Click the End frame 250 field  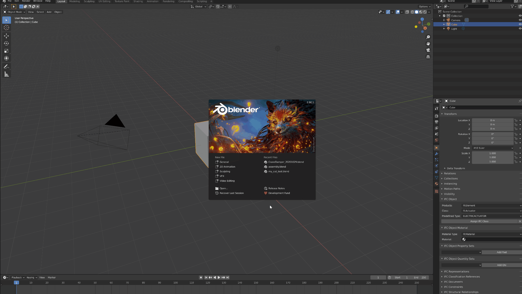pos(420,278)
